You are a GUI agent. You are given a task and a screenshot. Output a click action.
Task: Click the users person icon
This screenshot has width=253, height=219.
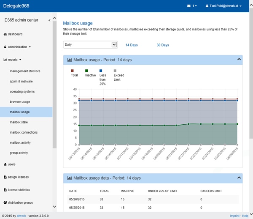[5, 164]
